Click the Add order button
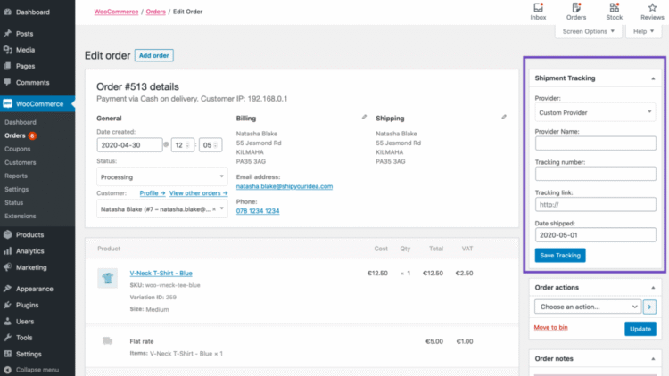This screenshot has width=669, height=376. pyautogui.click(x=154, y=55)
